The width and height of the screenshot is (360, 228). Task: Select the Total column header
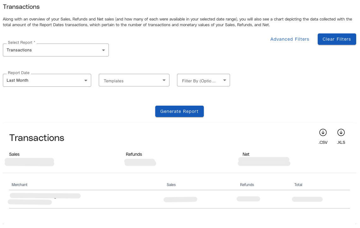click(x=298, y=185)
